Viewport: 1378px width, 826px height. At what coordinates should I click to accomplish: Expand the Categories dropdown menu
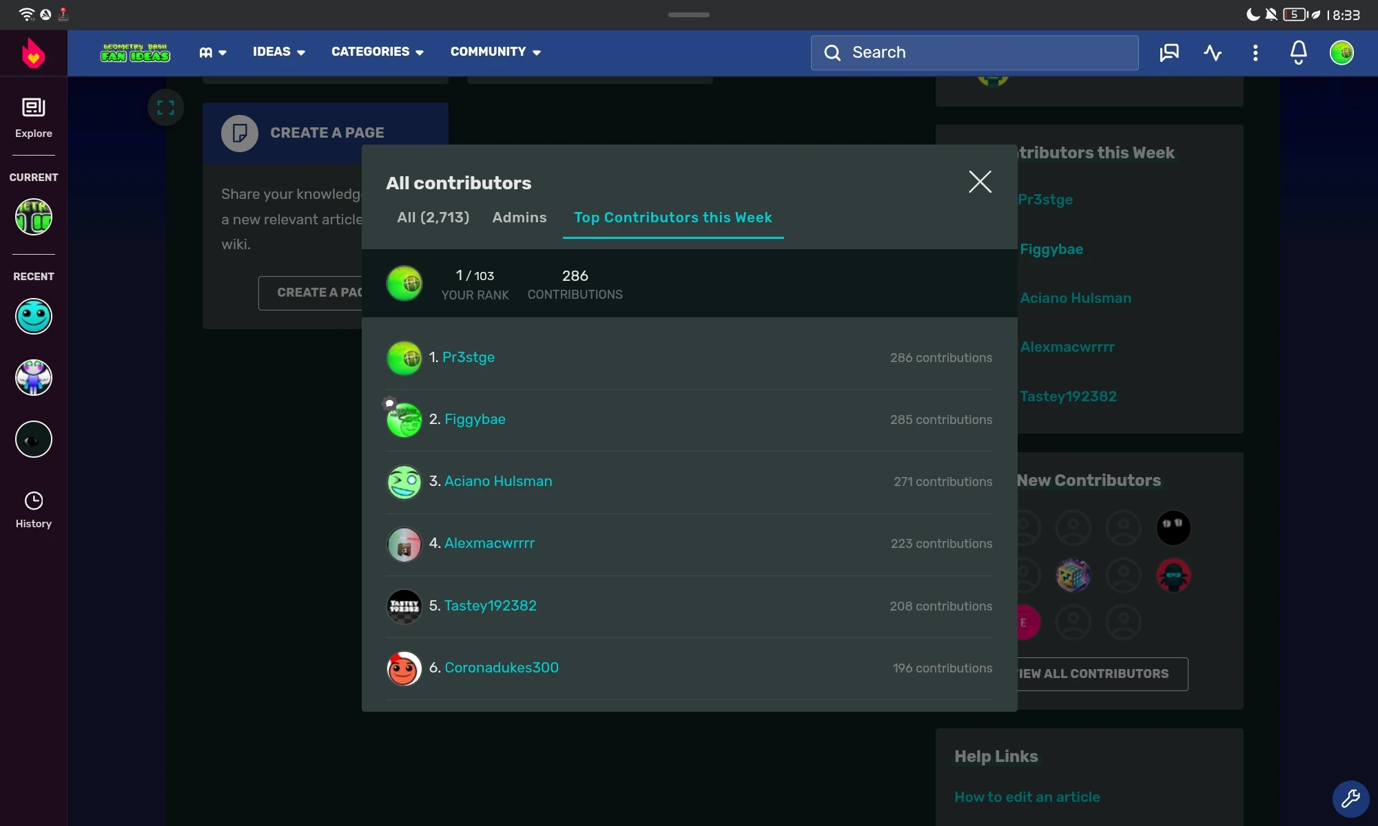(x=377, y=52)
